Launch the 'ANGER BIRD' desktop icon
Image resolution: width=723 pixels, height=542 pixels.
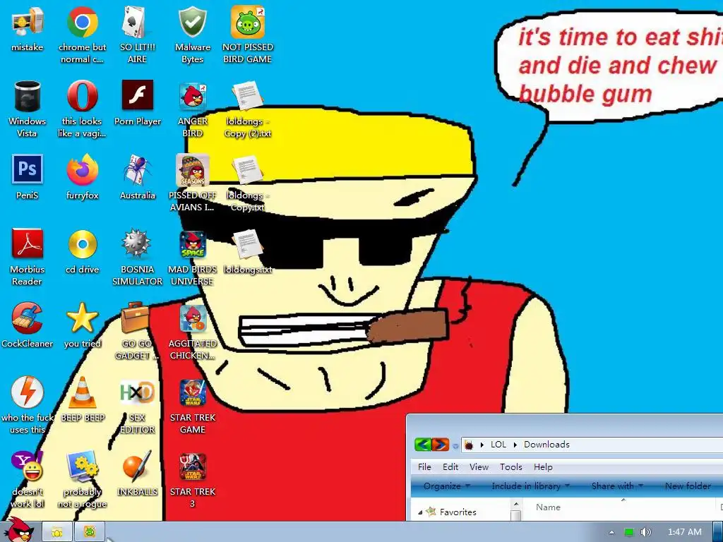tap(193, 96)
